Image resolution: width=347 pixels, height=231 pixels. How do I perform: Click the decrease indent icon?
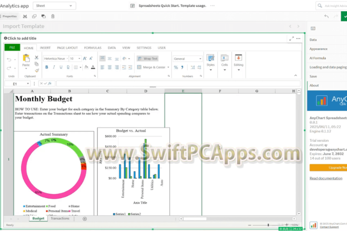[124, 67]
